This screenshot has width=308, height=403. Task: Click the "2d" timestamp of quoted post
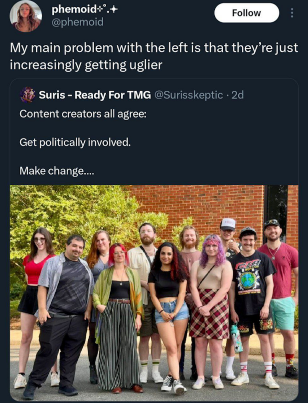(x=237, y=95)
